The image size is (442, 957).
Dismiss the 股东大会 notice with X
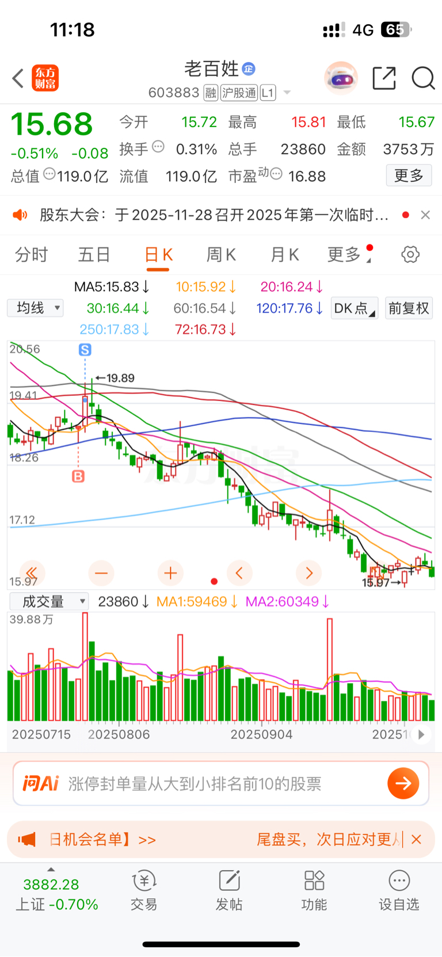tap(425, 215)
